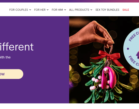Open the All Products menu
Screen dimensions: 139x109
pyautogui.click(x=81, y=10)
